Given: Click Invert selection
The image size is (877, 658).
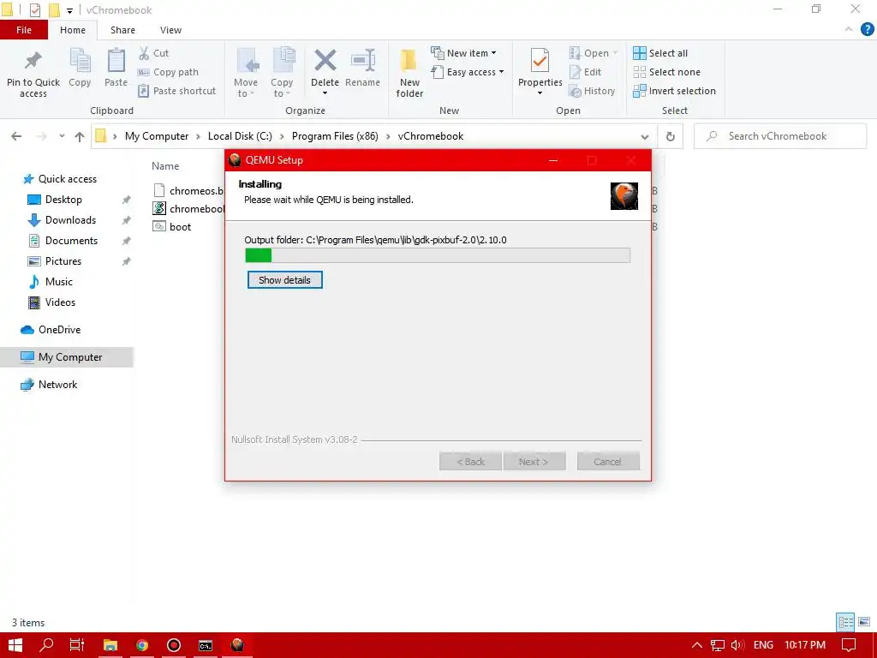Looking at the screenshot, I should 675,91.
